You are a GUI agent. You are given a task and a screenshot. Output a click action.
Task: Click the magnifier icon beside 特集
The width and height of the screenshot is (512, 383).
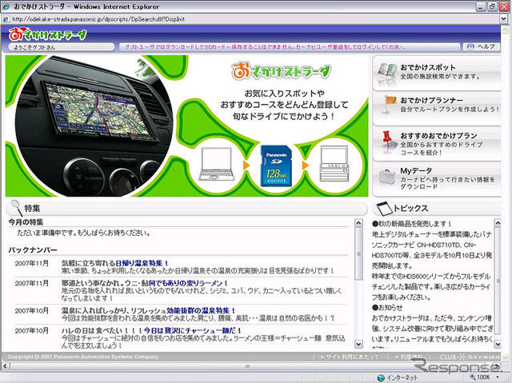tap(17, 208)
